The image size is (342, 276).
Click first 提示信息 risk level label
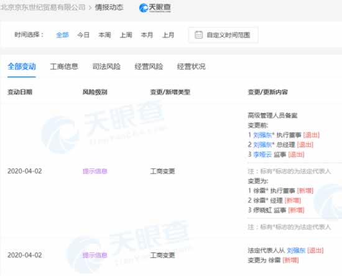[x=95, y=171]
